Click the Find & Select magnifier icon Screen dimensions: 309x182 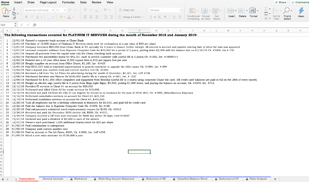tap(286, 11)
